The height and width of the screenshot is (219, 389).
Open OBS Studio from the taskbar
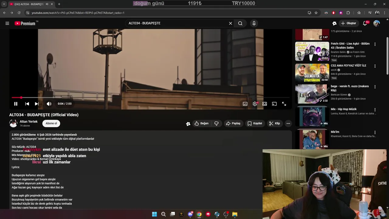(226, 214)
